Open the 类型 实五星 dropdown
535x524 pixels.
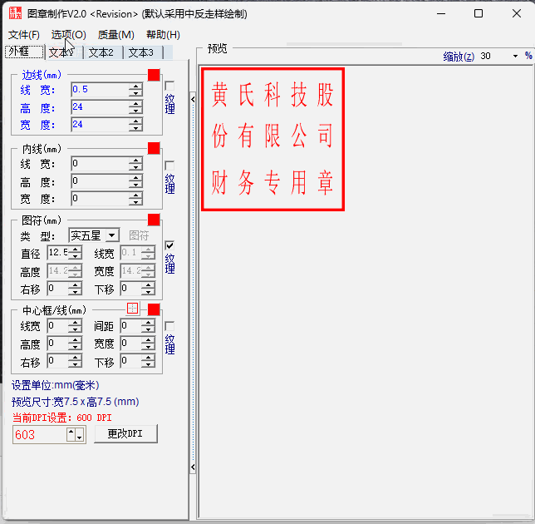tap(111, 235)
